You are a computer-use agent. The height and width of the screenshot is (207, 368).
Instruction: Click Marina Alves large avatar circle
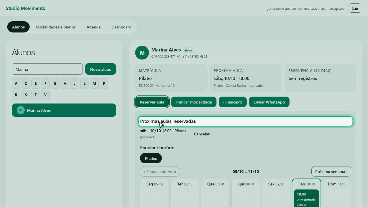point(142,53)
